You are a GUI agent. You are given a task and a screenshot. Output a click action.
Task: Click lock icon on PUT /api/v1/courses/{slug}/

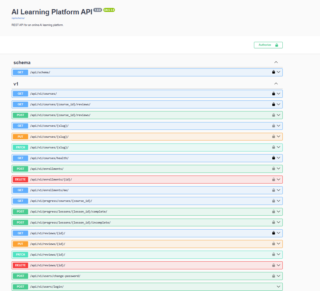(x=274, y=136)
